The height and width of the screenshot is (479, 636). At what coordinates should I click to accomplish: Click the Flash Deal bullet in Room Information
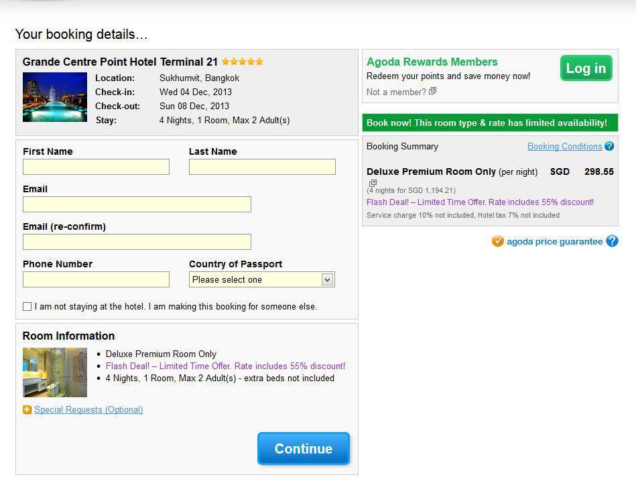pos(226,366)
